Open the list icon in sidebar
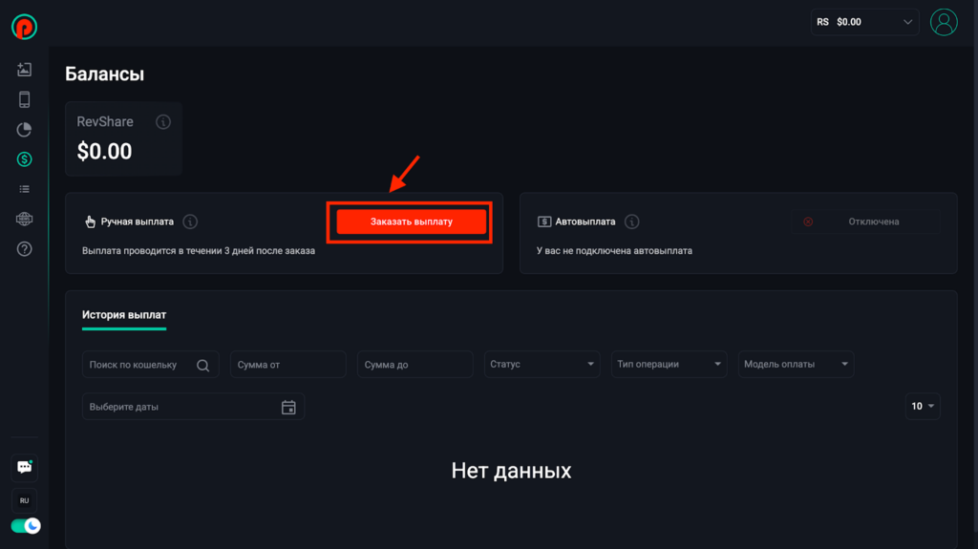The height and width of the screenshot is (549, 978). [24, 189]
